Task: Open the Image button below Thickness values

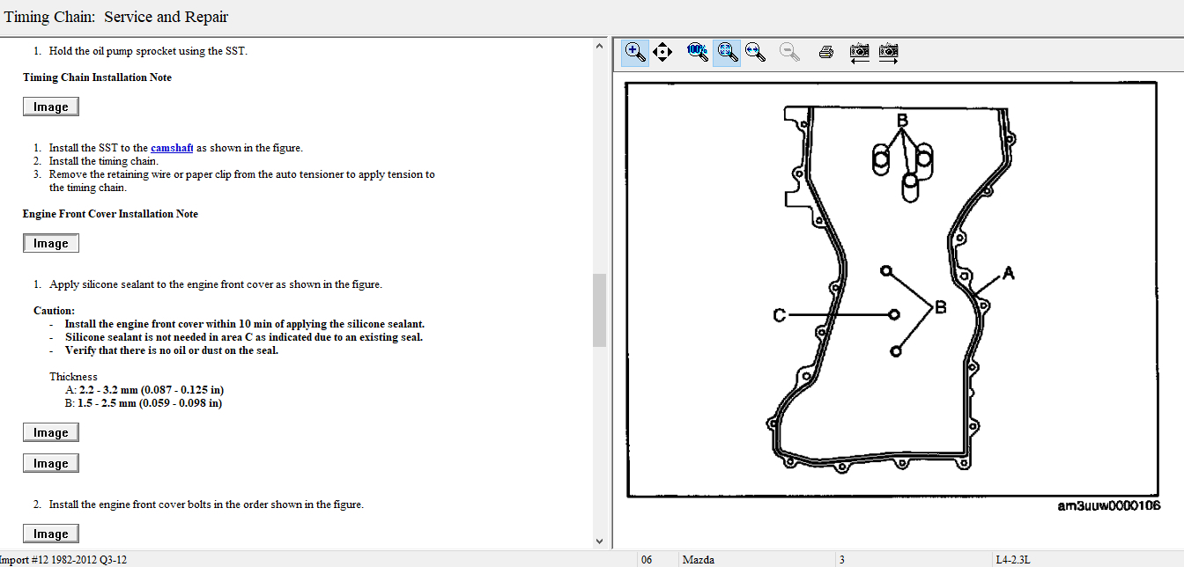Action: pyautogui.click(x=51, y=432)
